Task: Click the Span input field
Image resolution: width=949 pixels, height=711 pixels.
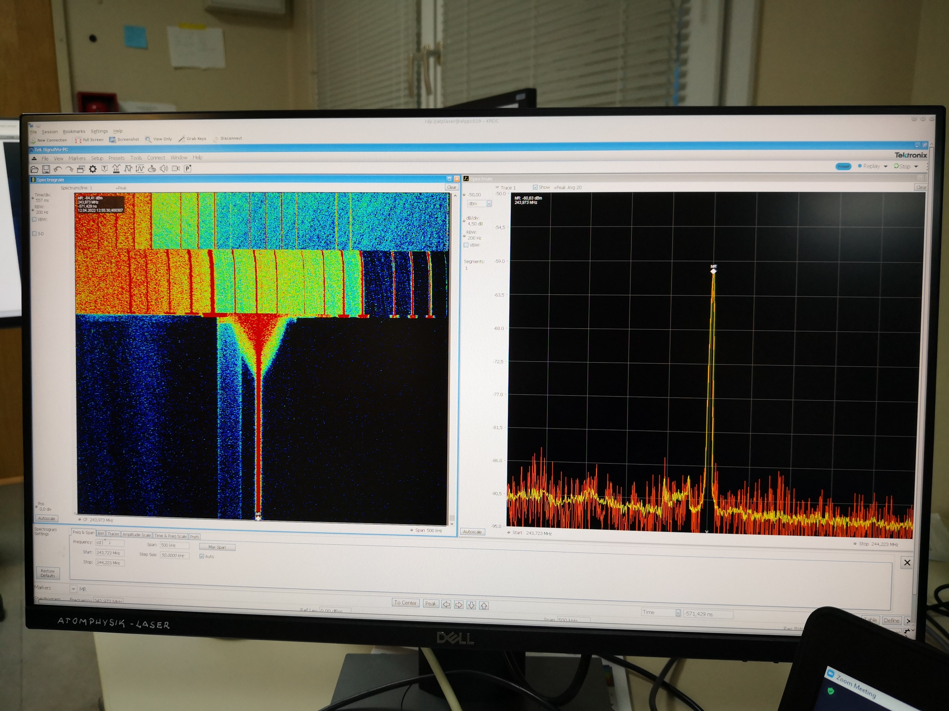Action: [x=175, y=545]
